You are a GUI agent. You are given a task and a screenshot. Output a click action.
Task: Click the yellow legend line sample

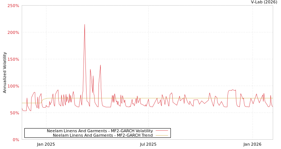point(162,135)
